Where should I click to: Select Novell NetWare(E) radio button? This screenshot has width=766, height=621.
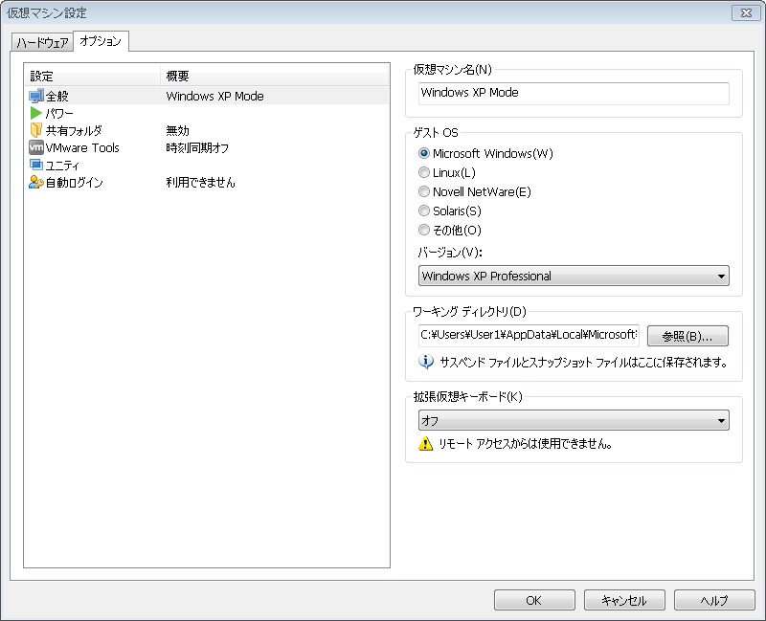(x=423, y=191)
